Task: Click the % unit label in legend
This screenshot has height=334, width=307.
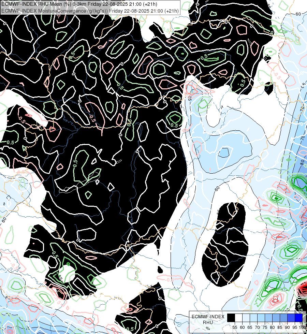Action: (x=208, y=328)
